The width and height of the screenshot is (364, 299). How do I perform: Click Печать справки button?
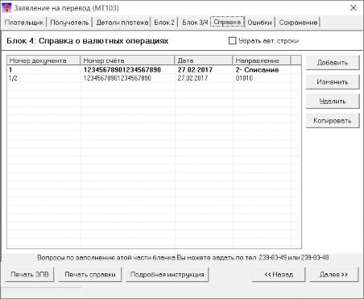coord(90,275)
